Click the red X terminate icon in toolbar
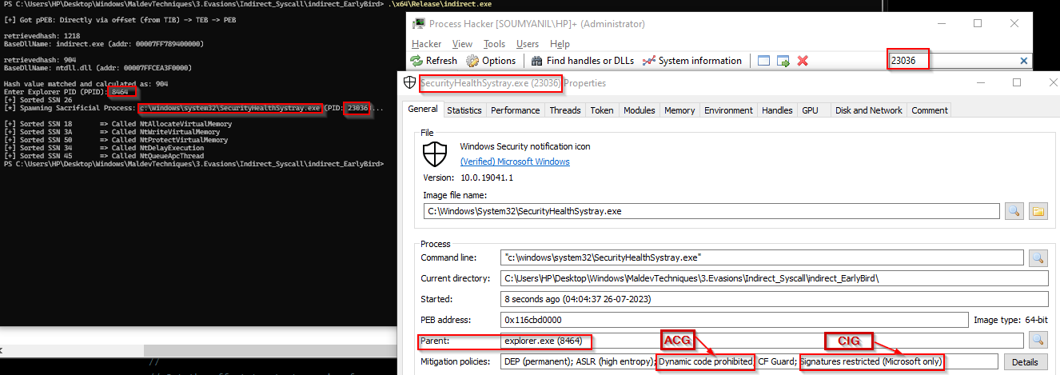1060x375 pixels. (x=803, y=61)
